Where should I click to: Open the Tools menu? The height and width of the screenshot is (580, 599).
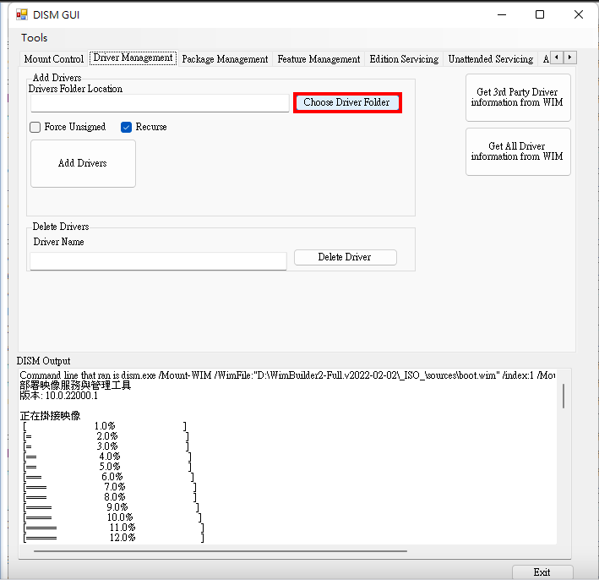35,38
